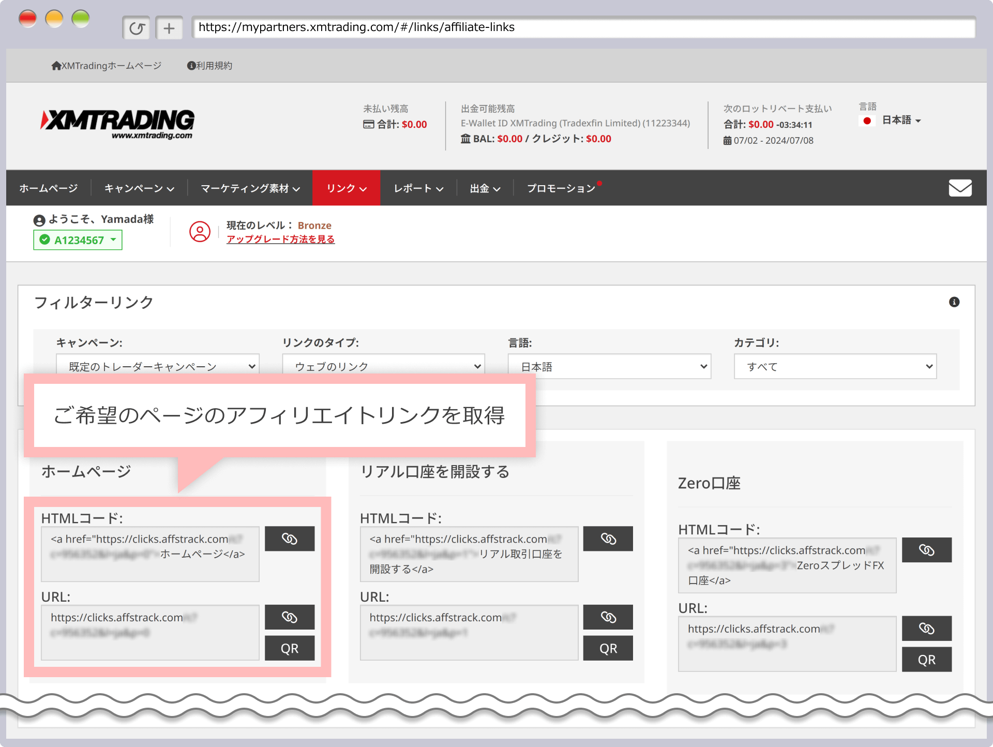The height and width of the screenshot is (747, 993).
Task: Click the red level profile icon
Action: tap(200, 232)
